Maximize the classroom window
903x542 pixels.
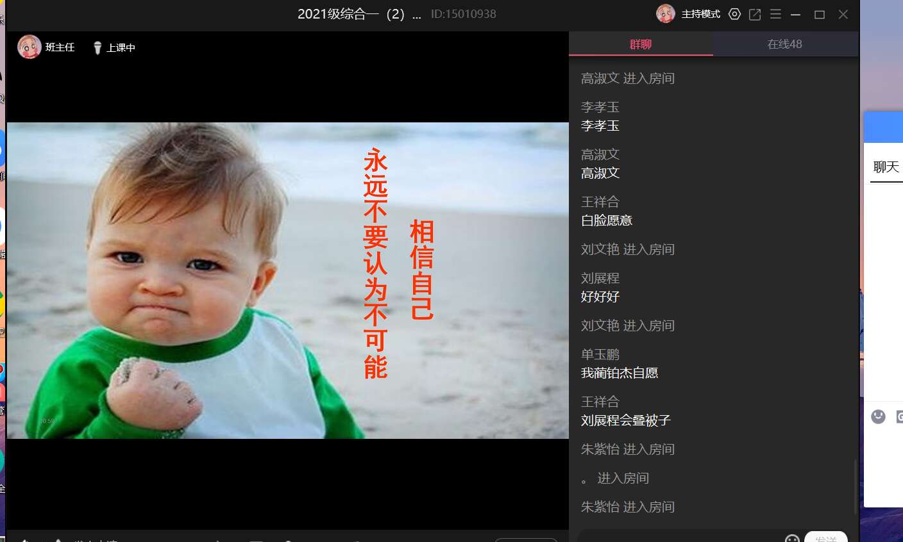pos(819,14)
